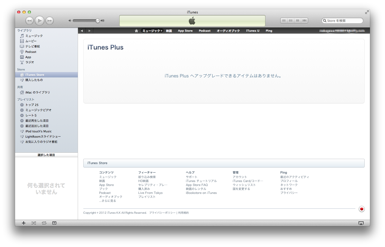The image size is (385, 247).
Task: Open the オーディオブック store tab
Action: (228, 31)
